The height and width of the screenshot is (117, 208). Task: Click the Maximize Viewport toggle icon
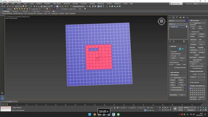206,110
